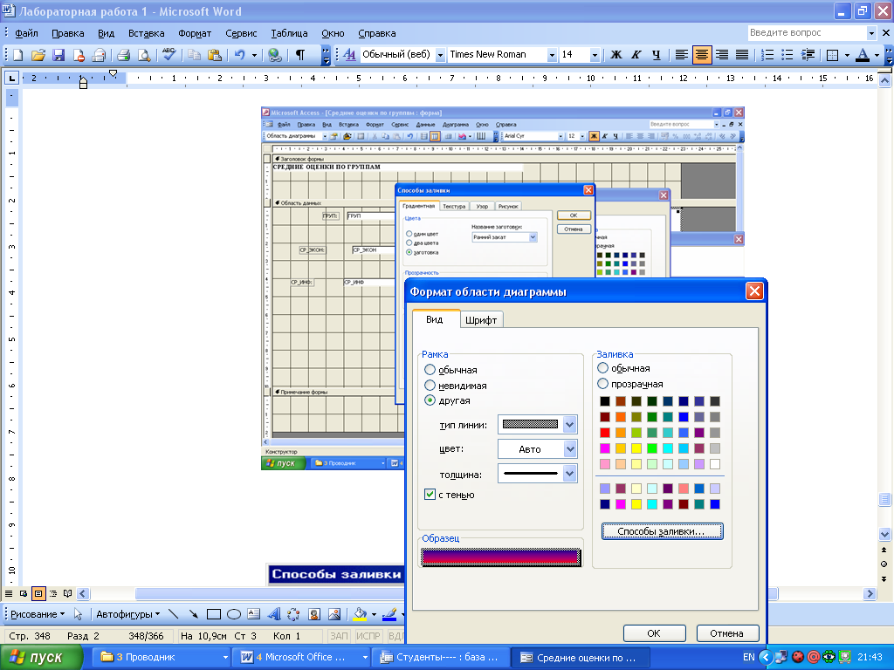Open the Вставка menu
The width and height of the screenshot is (894, 670).
[x=146, y=33]
